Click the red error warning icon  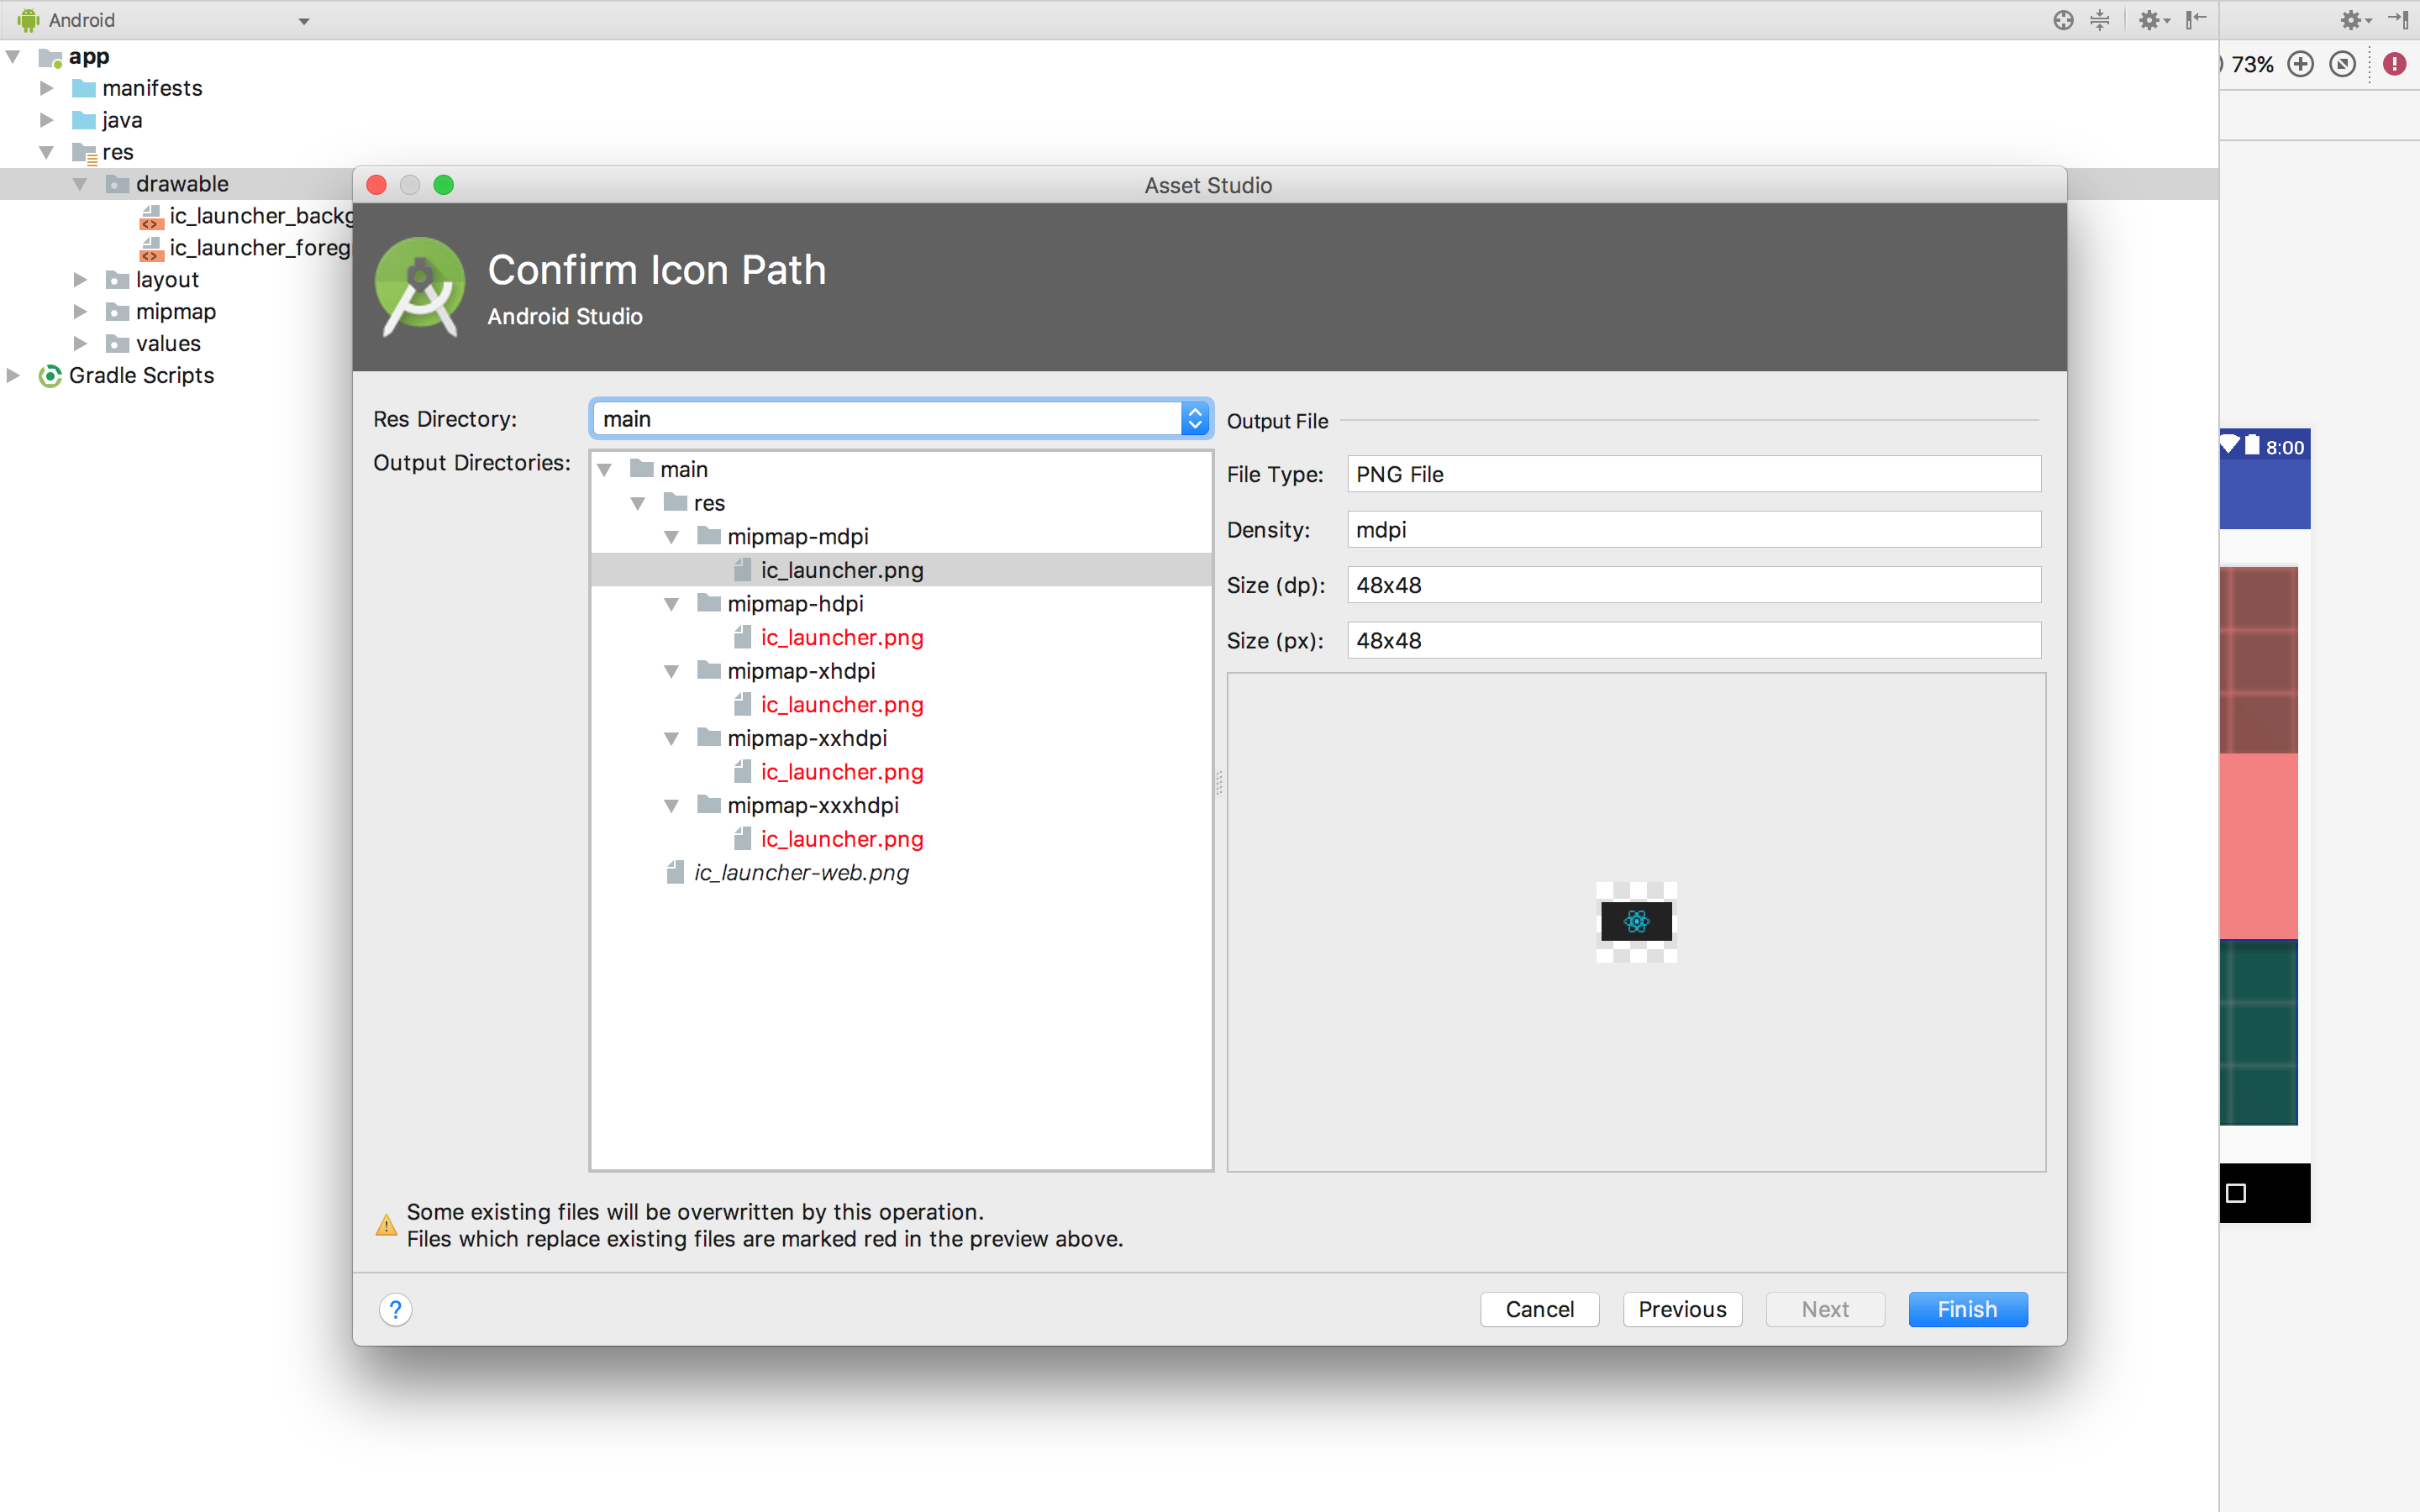[x=2394, y=65]
